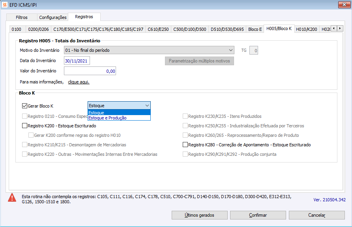Open the Configurações tab
The image size is (352, 227).
(53, 17)
